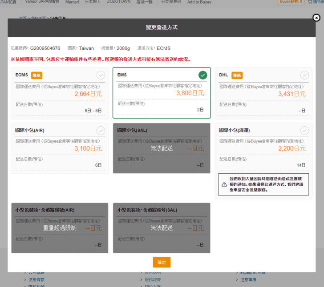Open the 注意事項 footer link
Image resolution: width=324 pixels, height=287 pixels.
coord(248,279)
